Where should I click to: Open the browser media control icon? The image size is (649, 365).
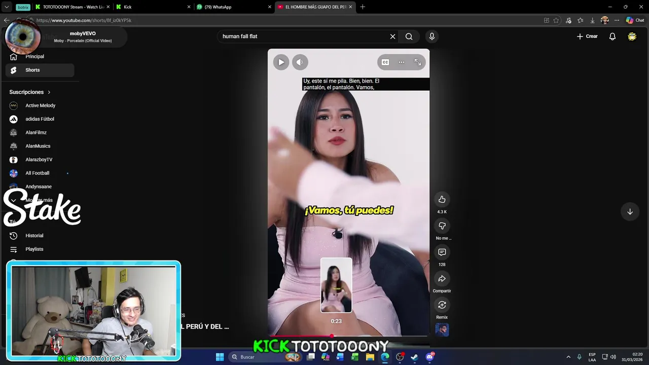point(568,20)
